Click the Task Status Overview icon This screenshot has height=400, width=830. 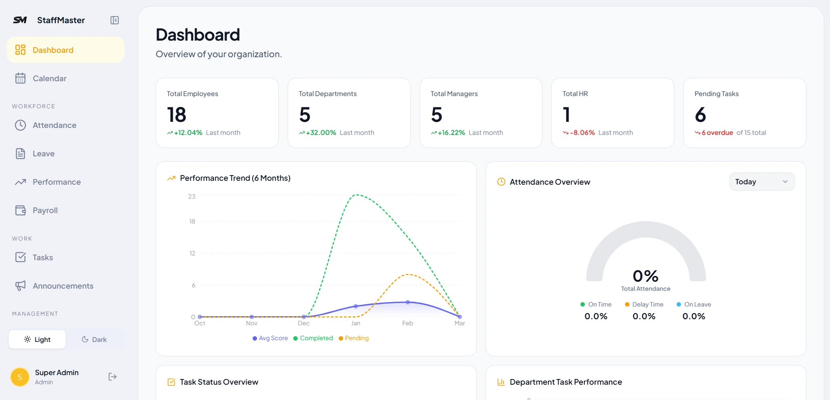tap(171, 382)
